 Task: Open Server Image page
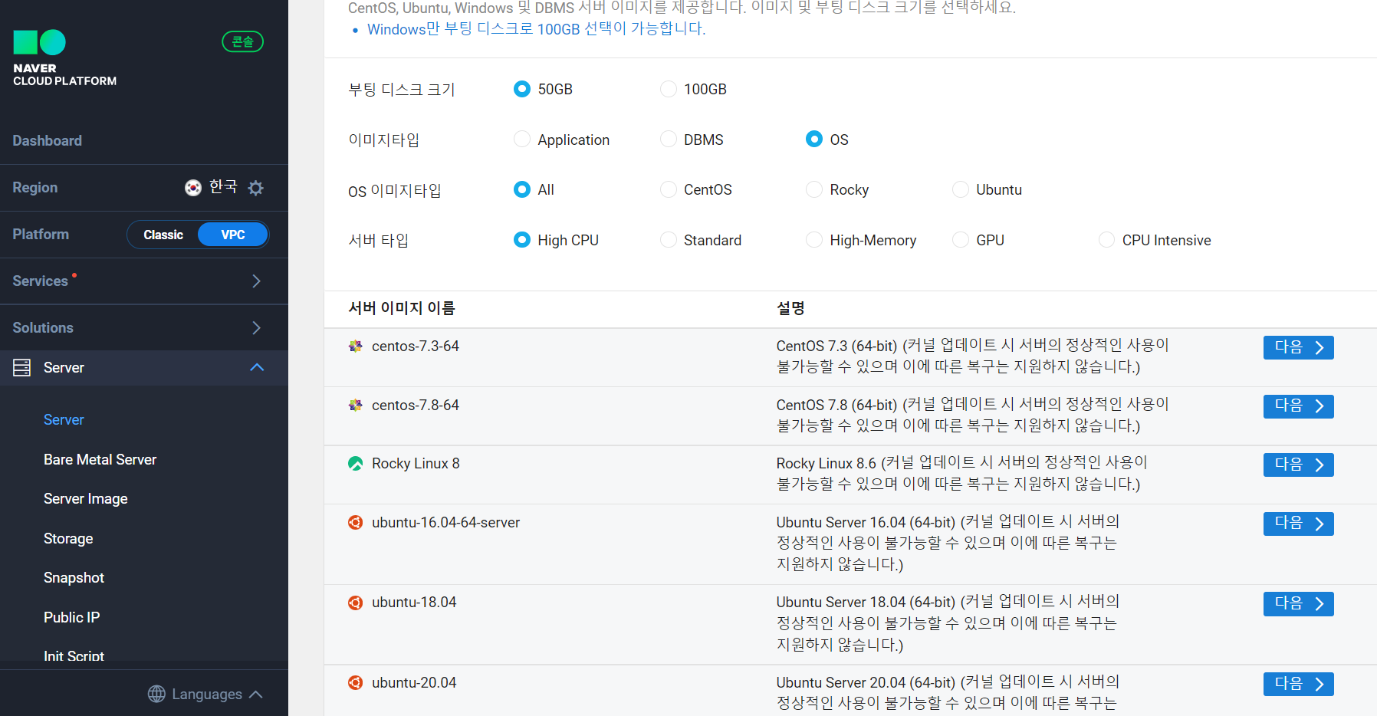click(86, 499)
